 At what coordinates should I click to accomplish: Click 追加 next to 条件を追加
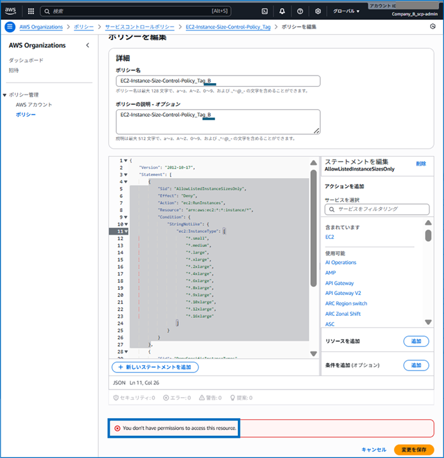[x=416, y=365]
